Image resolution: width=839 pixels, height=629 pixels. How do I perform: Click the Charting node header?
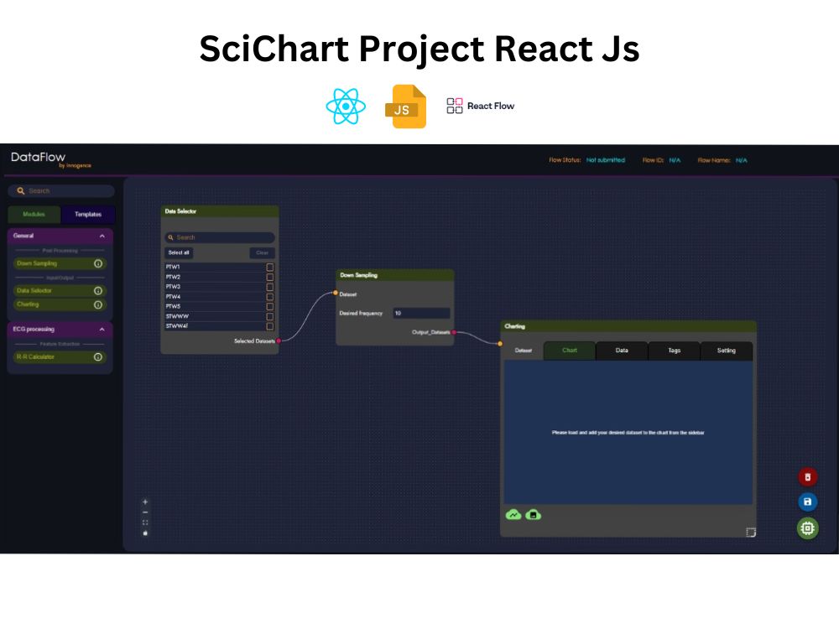coord(628,326)
